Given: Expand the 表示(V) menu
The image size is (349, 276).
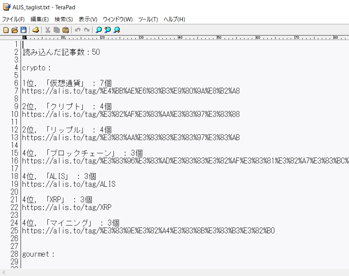Looking at the screenshot, I should click(88, 19).
